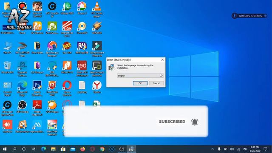Screen dimensions: 272x153
Task: Open Action Center notifications icon
Action: tap(265, 149)
